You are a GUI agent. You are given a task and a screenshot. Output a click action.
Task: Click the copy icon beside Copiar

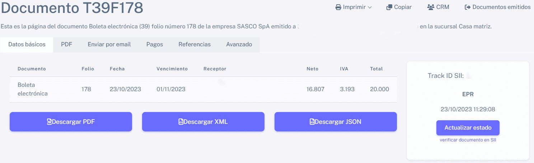[389, 7]
